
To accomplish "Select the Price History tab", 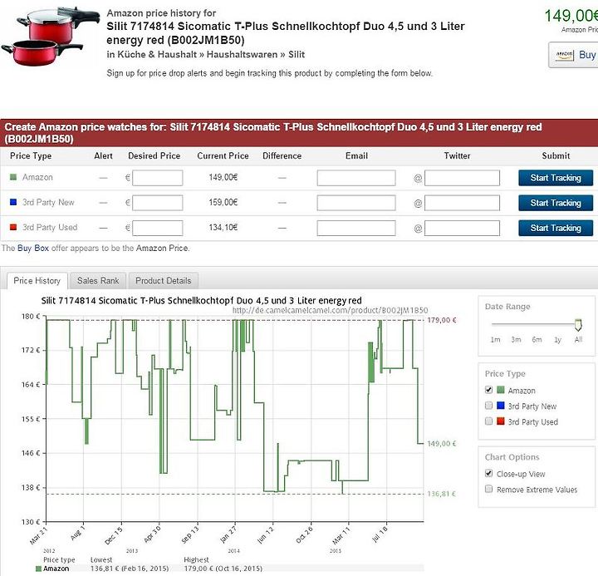I will tap(37, 281).
